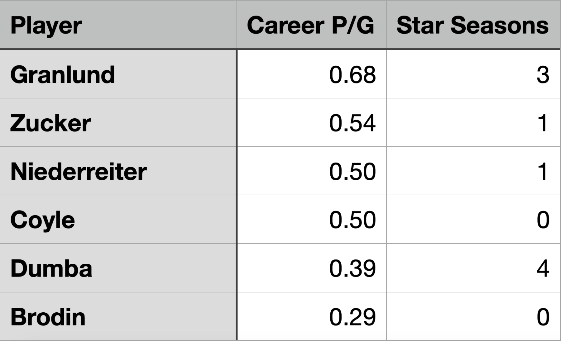Select the Granlund player cell
This screenshot has height=341, width=561.
63,75
